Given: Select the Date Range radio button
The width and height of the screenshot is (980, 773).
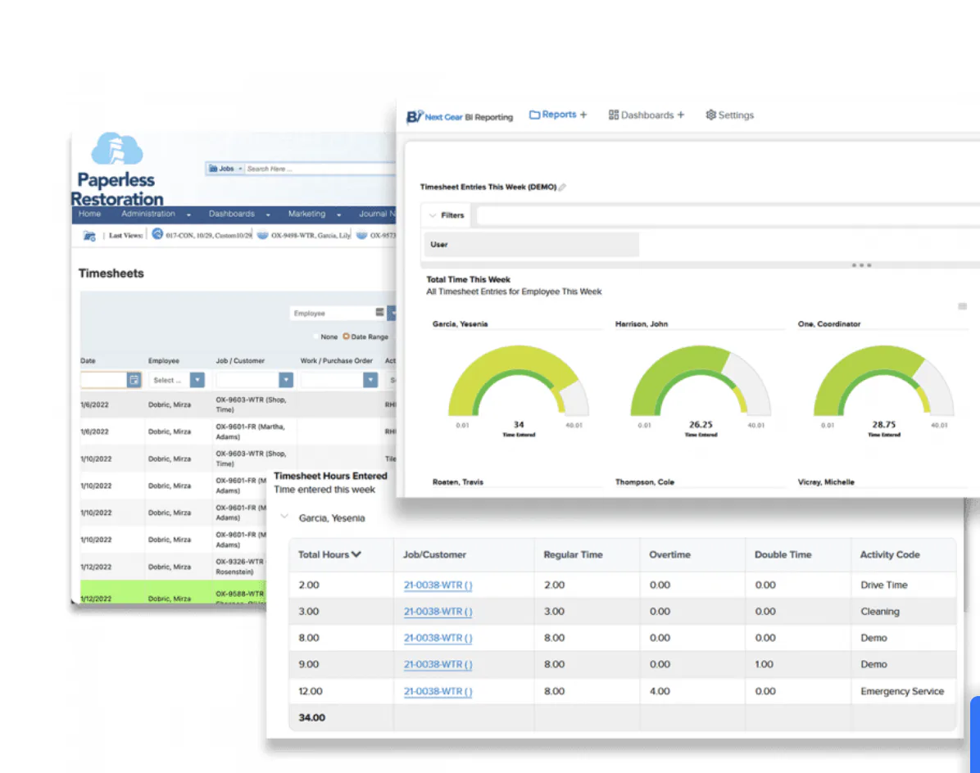Looking at the screenshot, I should click(x=346, y=337).
